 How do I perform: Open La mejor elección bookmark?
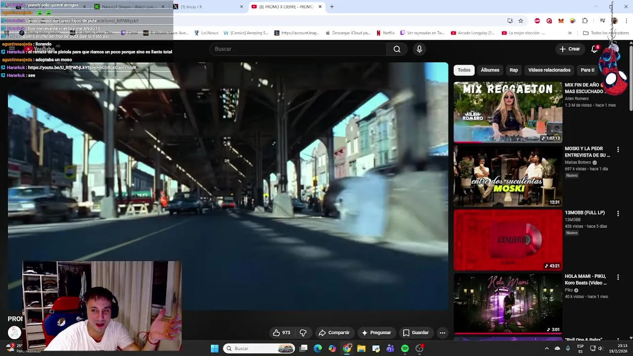pyautogui.click(x=523, y=33)
